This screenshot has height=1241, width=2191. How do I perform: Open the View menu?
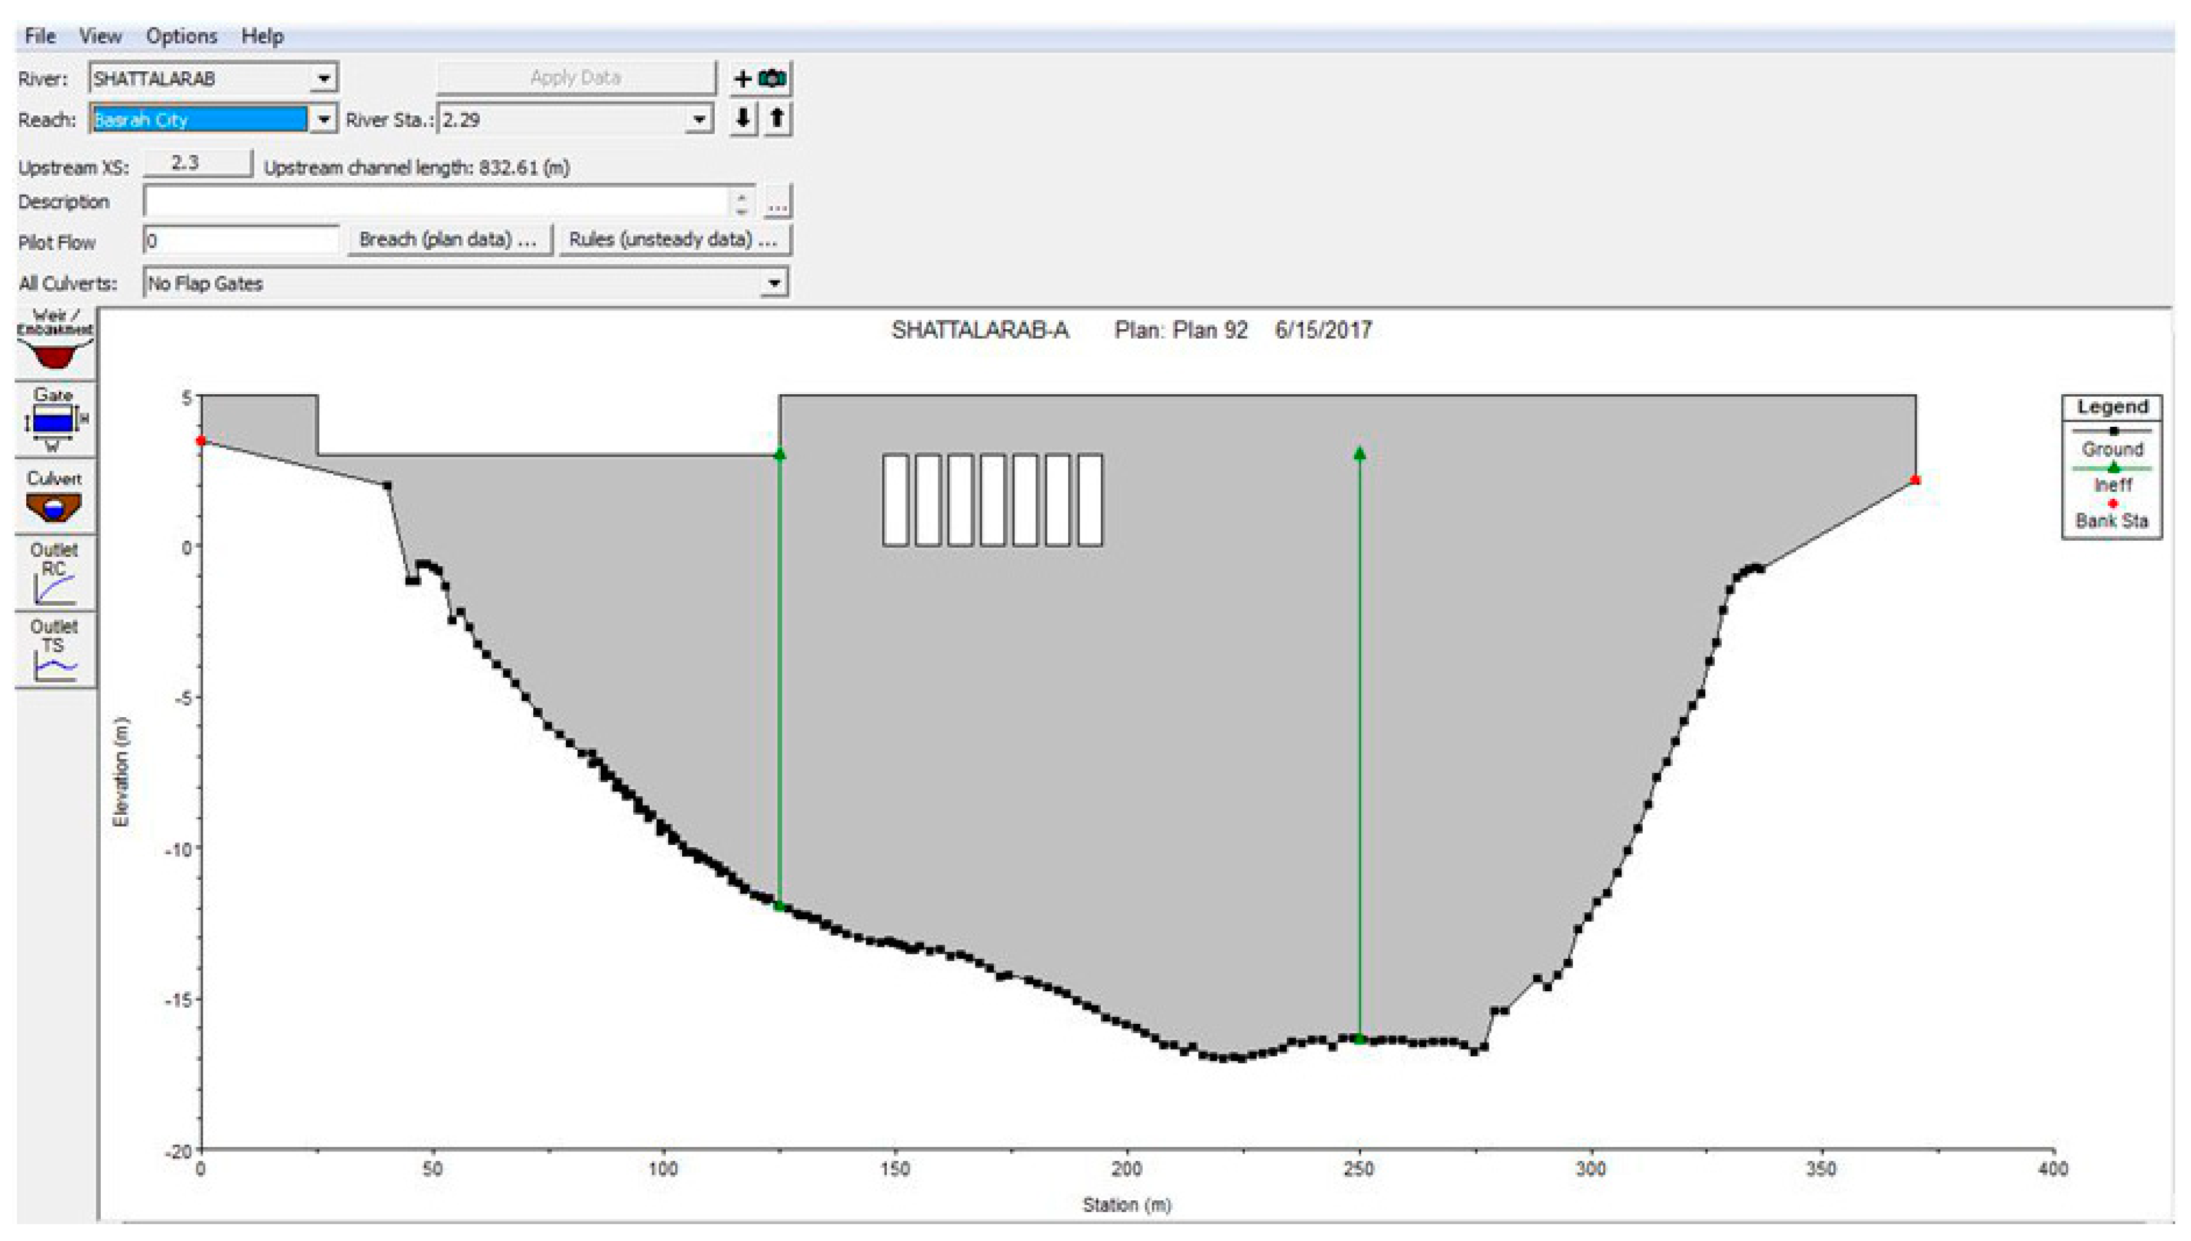100,36
